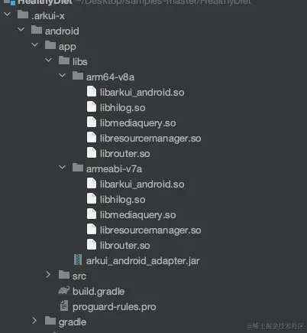Image resolution: width=307 pixels, height=333 pixels.
Task: Collapse the libs folder chevron
Action: pyautogui.click(x=49, y=60)
